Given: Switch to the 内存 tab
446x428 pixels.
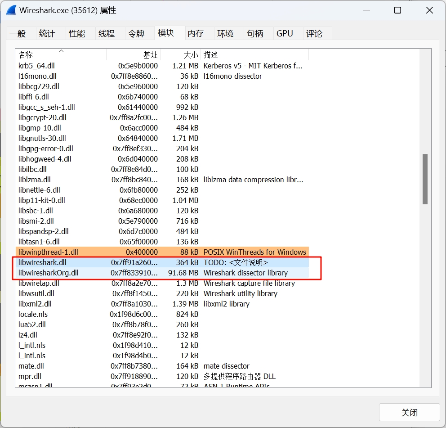Looking at the screenshot, I should pos(196,34).
